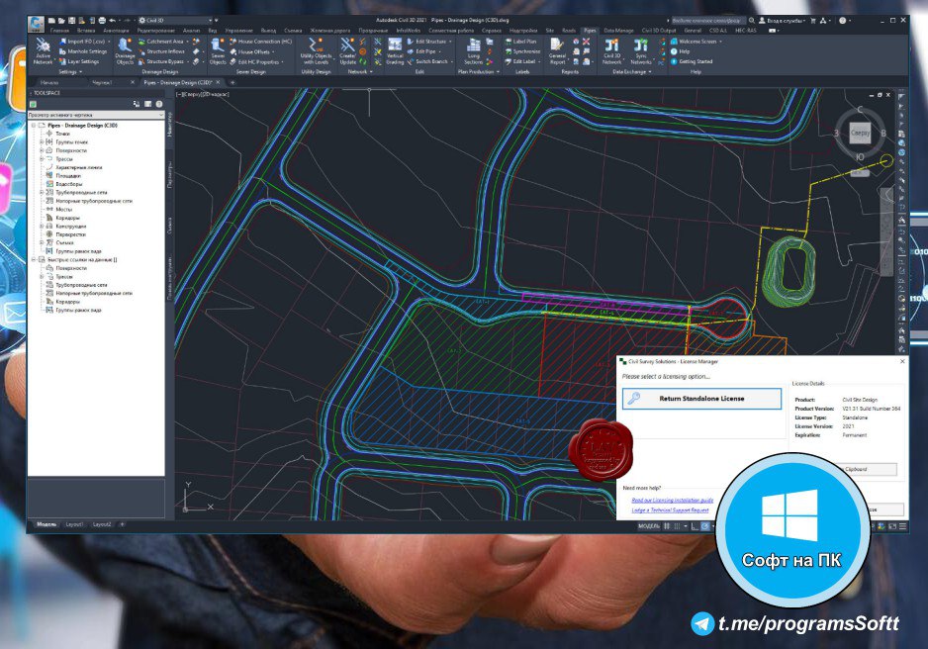This screenshot has width=928, height=649.
Task: Collapse the Pipes - Drainage Design root node
Action: (x=34, y=126)
